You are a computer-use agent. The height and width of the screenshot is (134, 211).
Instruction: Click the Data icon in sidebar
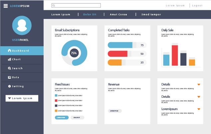pos(9,77)
